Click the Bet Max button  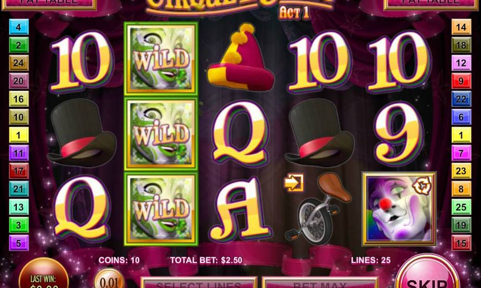point(320,283)
